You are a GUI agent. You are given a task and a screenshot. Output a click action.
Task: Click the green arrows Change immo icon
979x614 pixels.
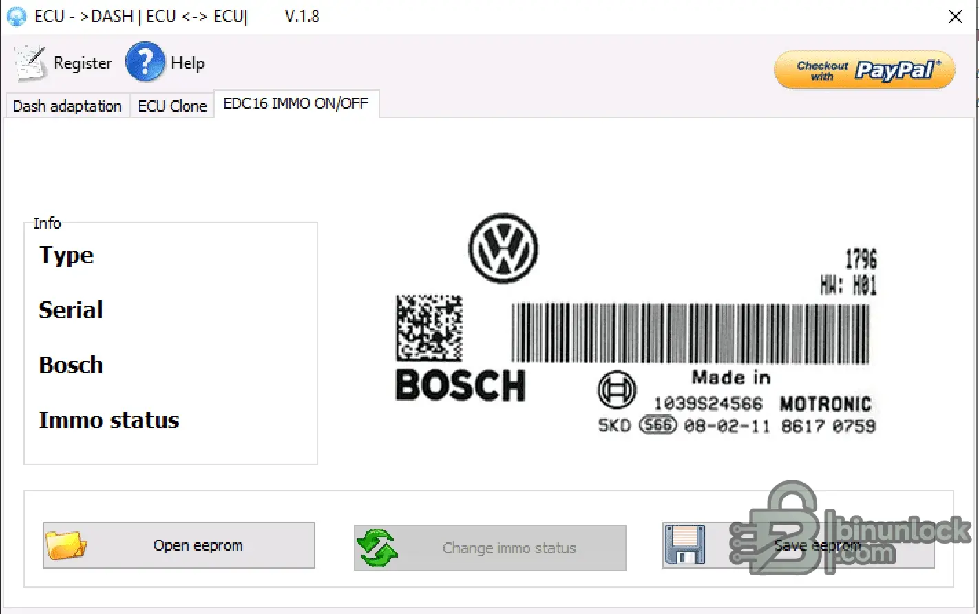click(x=377, y=548)
